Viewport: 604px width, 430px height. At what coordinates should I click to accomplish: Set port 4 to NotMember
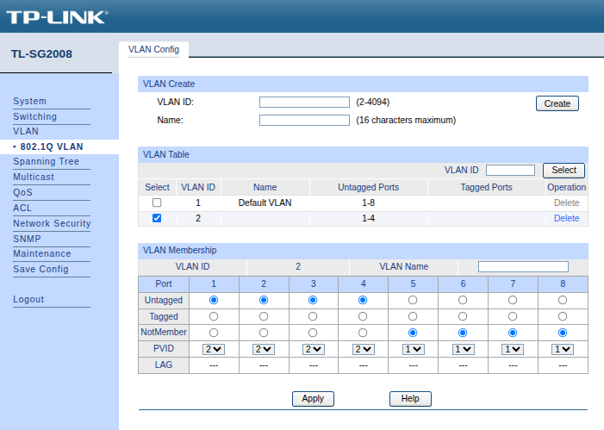click(x=363, y=333)
